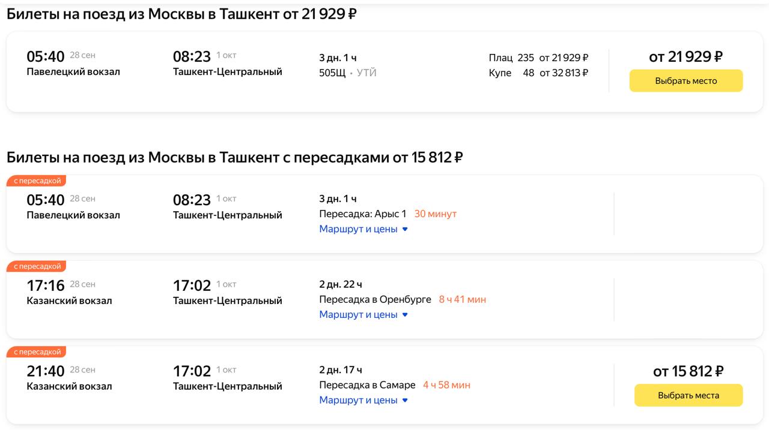
Task: Click the orange "30 минут" transfer duration
Action: click(x=436, y=214)
